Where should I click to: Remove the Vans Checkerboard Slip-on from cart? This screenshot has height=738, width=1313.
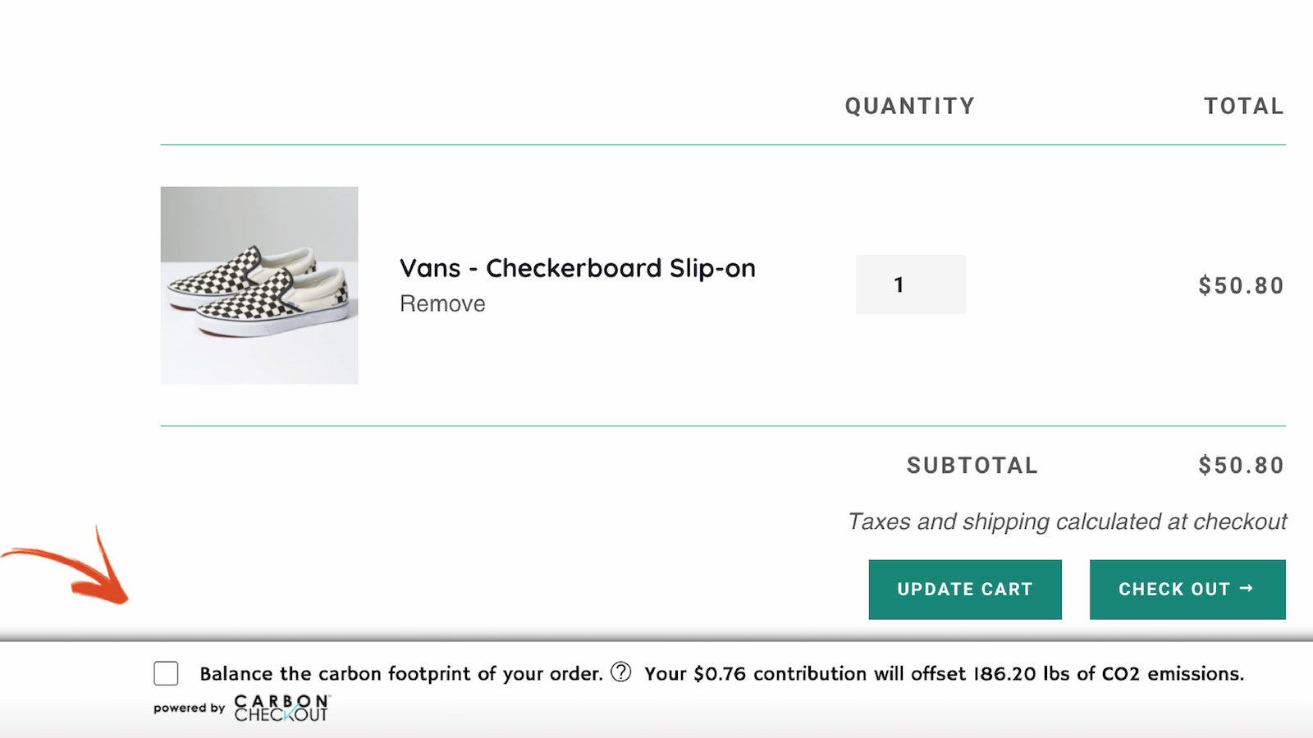pos(441,303)
